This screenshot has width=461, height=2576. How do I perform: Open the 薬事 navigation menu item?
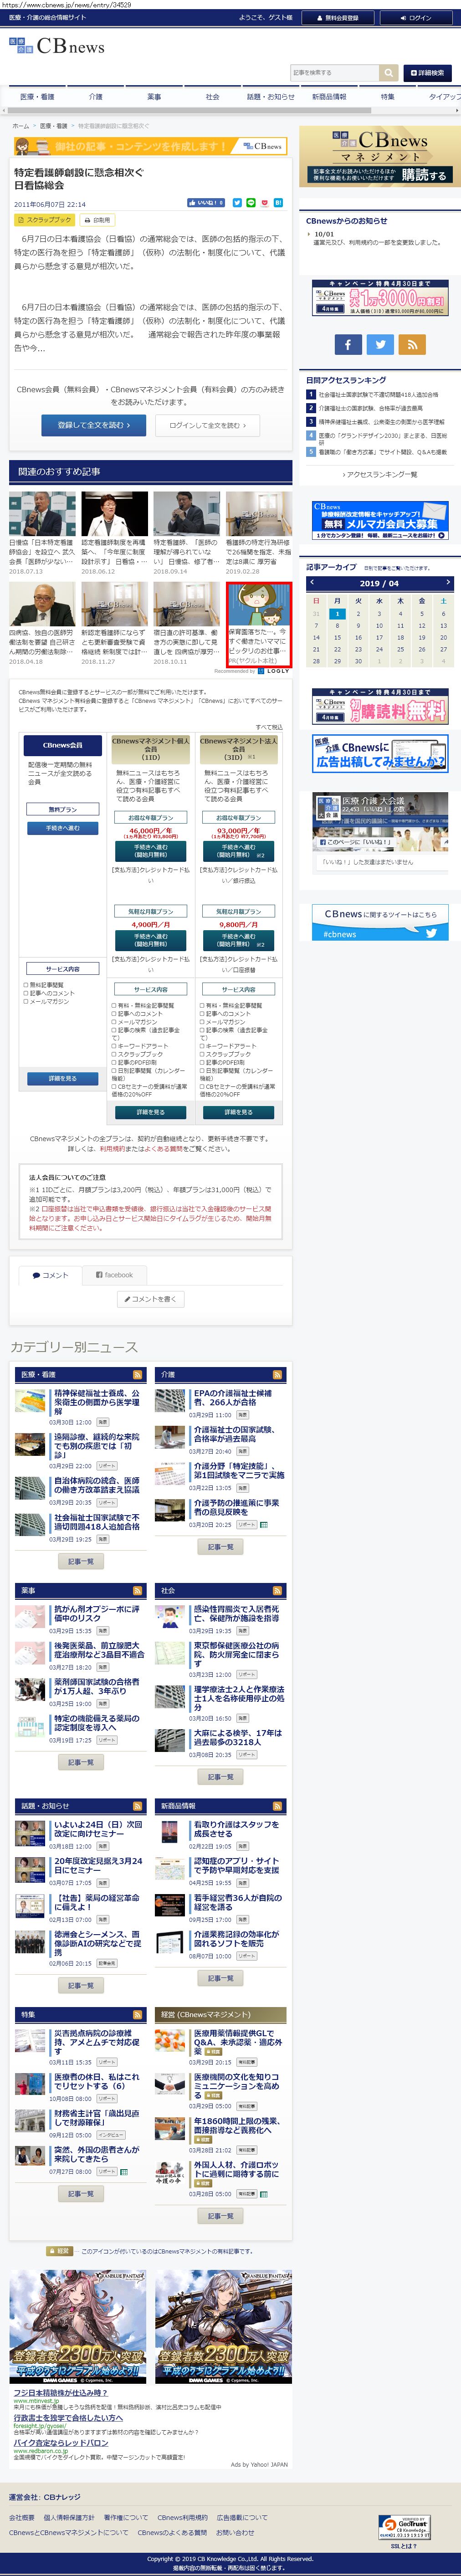(x=154, y=97)
